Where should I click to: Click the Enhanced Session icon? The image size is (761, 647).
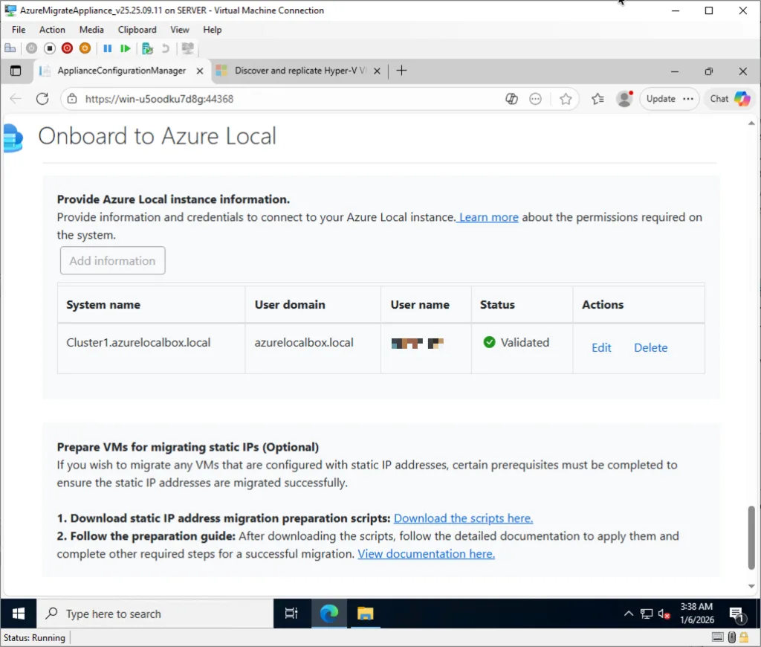click(x=187, y=48)
